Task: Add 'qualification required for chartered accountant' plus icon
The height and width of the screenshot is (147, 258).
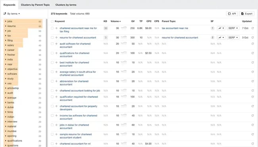Action: (x=56, y=97)
